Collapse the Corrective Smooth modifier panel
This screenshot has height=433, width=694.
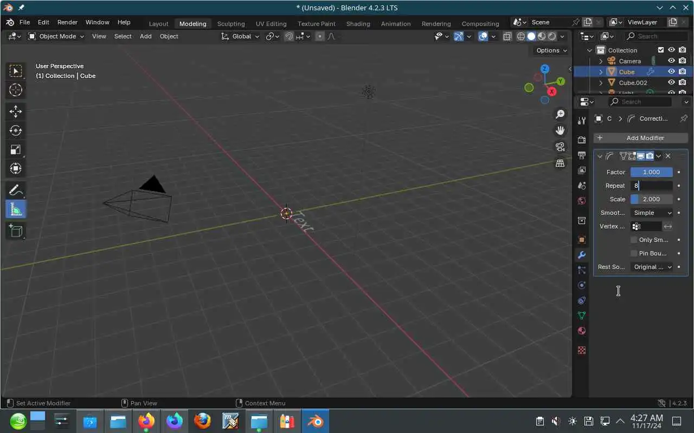click(600, 156)
